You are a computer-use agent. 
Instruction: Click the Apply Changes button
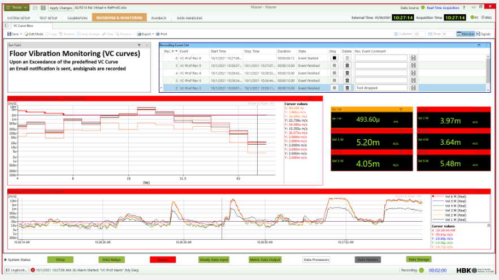click(61, 8)
